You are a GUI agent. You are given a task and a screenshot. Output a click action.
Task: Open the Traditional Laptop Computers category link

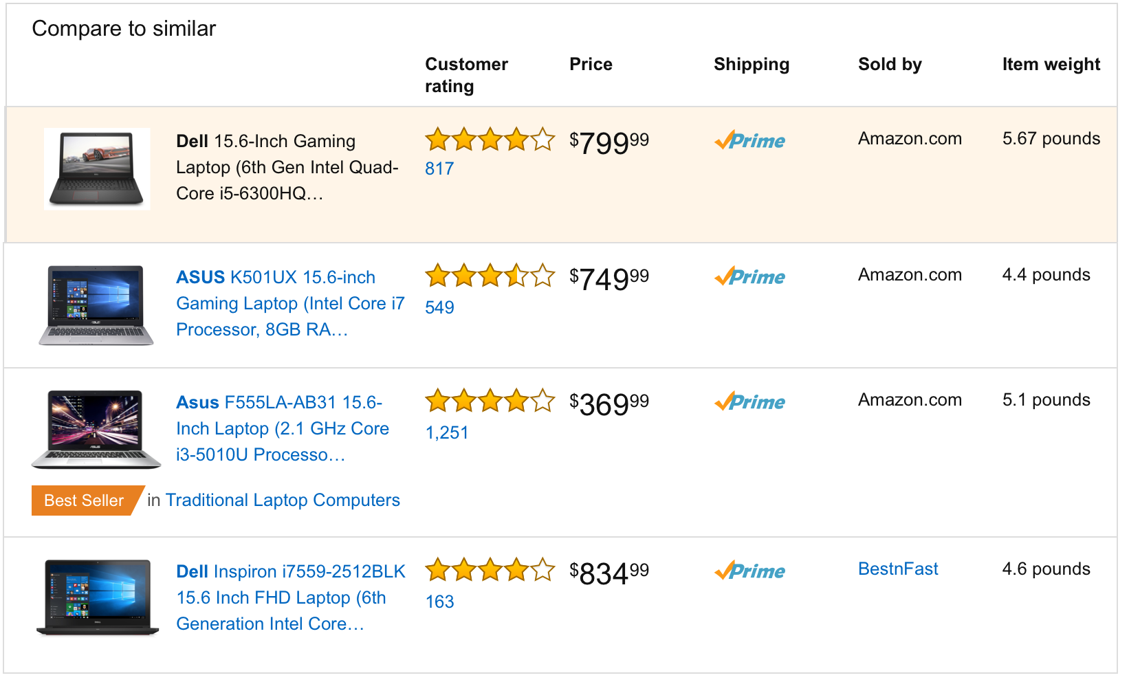(x=283, y=500)
